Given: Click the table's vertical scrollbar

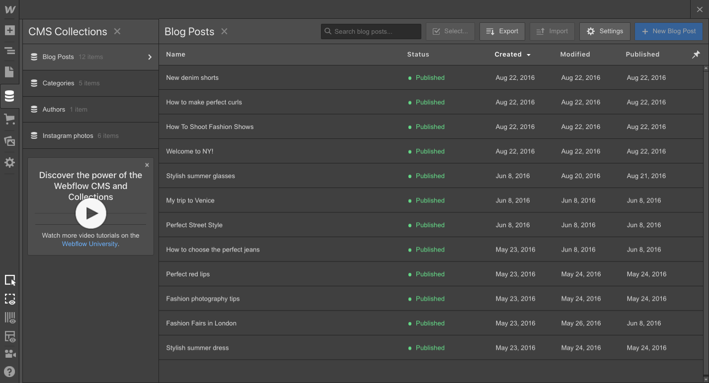Looking at the screenshot, I should pos(706,223).
